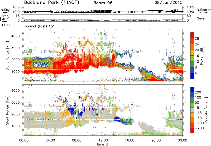Click the red bottom of the Velocity colorbar

tap(192, 130)
